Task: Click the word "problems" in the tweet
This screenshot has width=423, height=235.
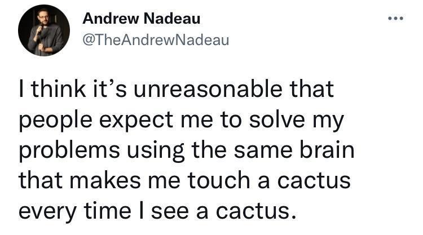Action: tap(68, 152)
